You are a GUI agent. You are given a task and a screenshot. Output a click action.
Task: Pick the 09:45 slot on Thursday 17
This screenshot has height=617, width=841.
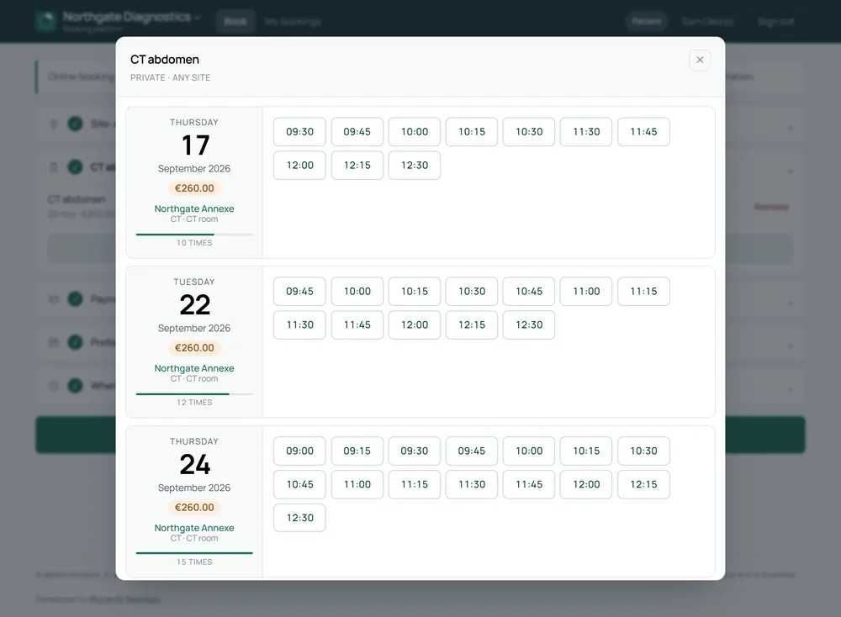[x=357, y=132]
